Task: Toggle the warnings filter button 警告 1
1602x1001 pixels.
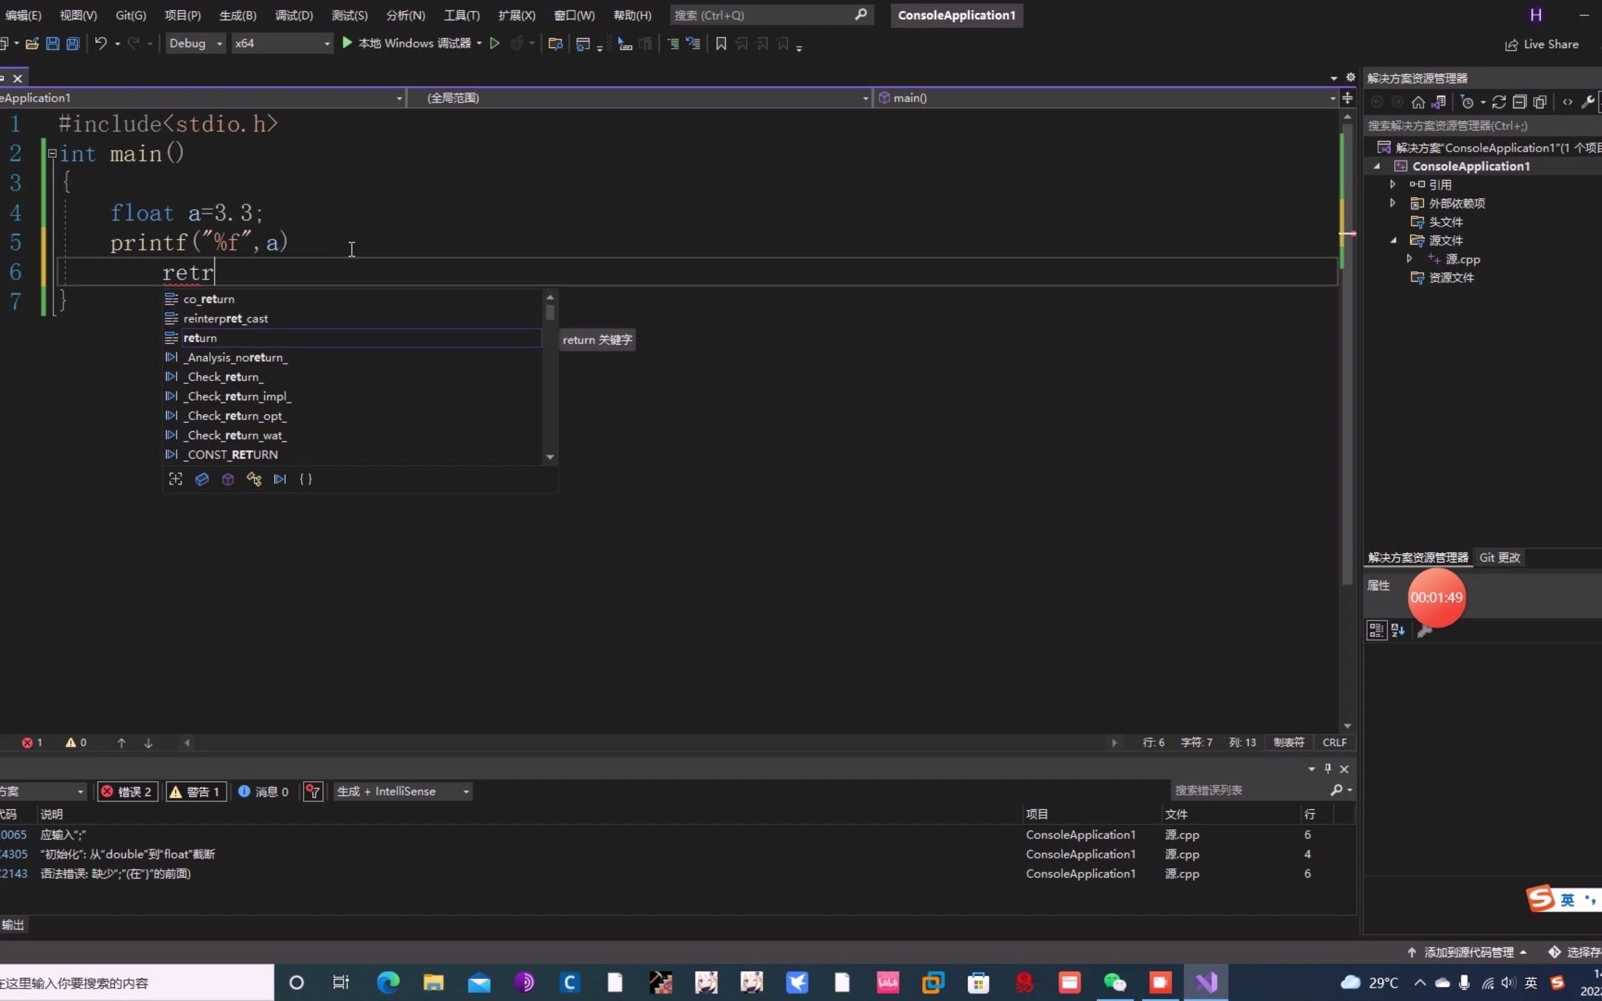Action: click(x=195, y=791)
